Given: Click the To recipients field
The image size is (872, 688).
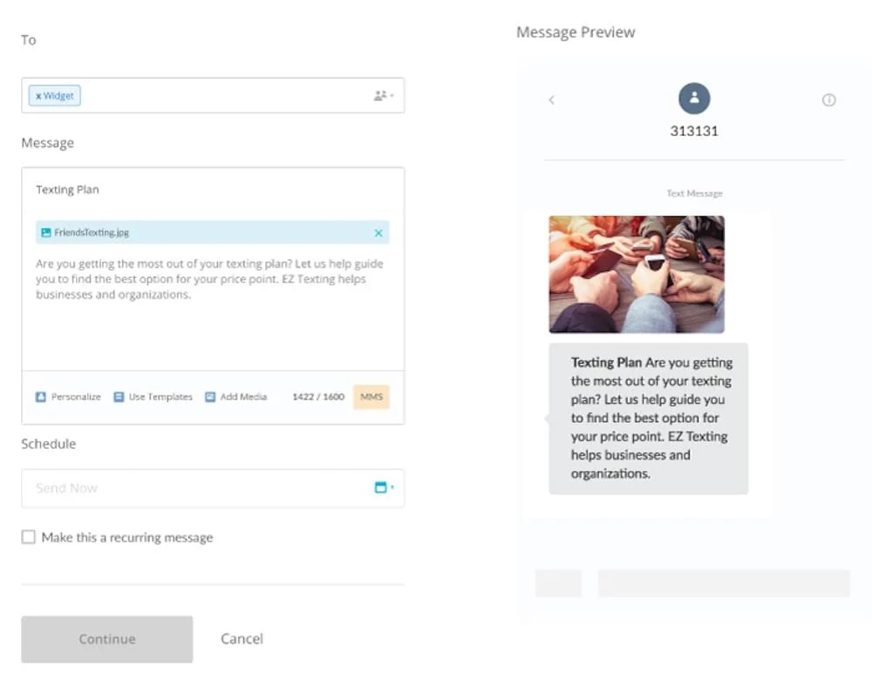Looking at the screenshot, I should click(x=218, y=96).
